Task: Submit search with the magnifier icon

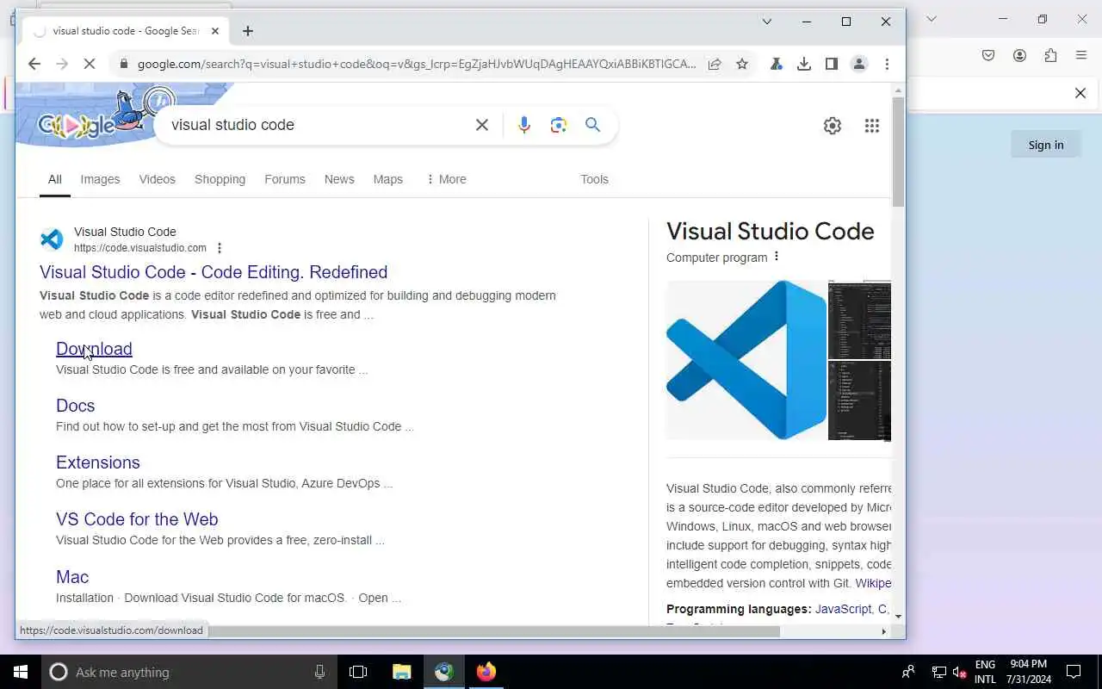Action: point(593,125)
